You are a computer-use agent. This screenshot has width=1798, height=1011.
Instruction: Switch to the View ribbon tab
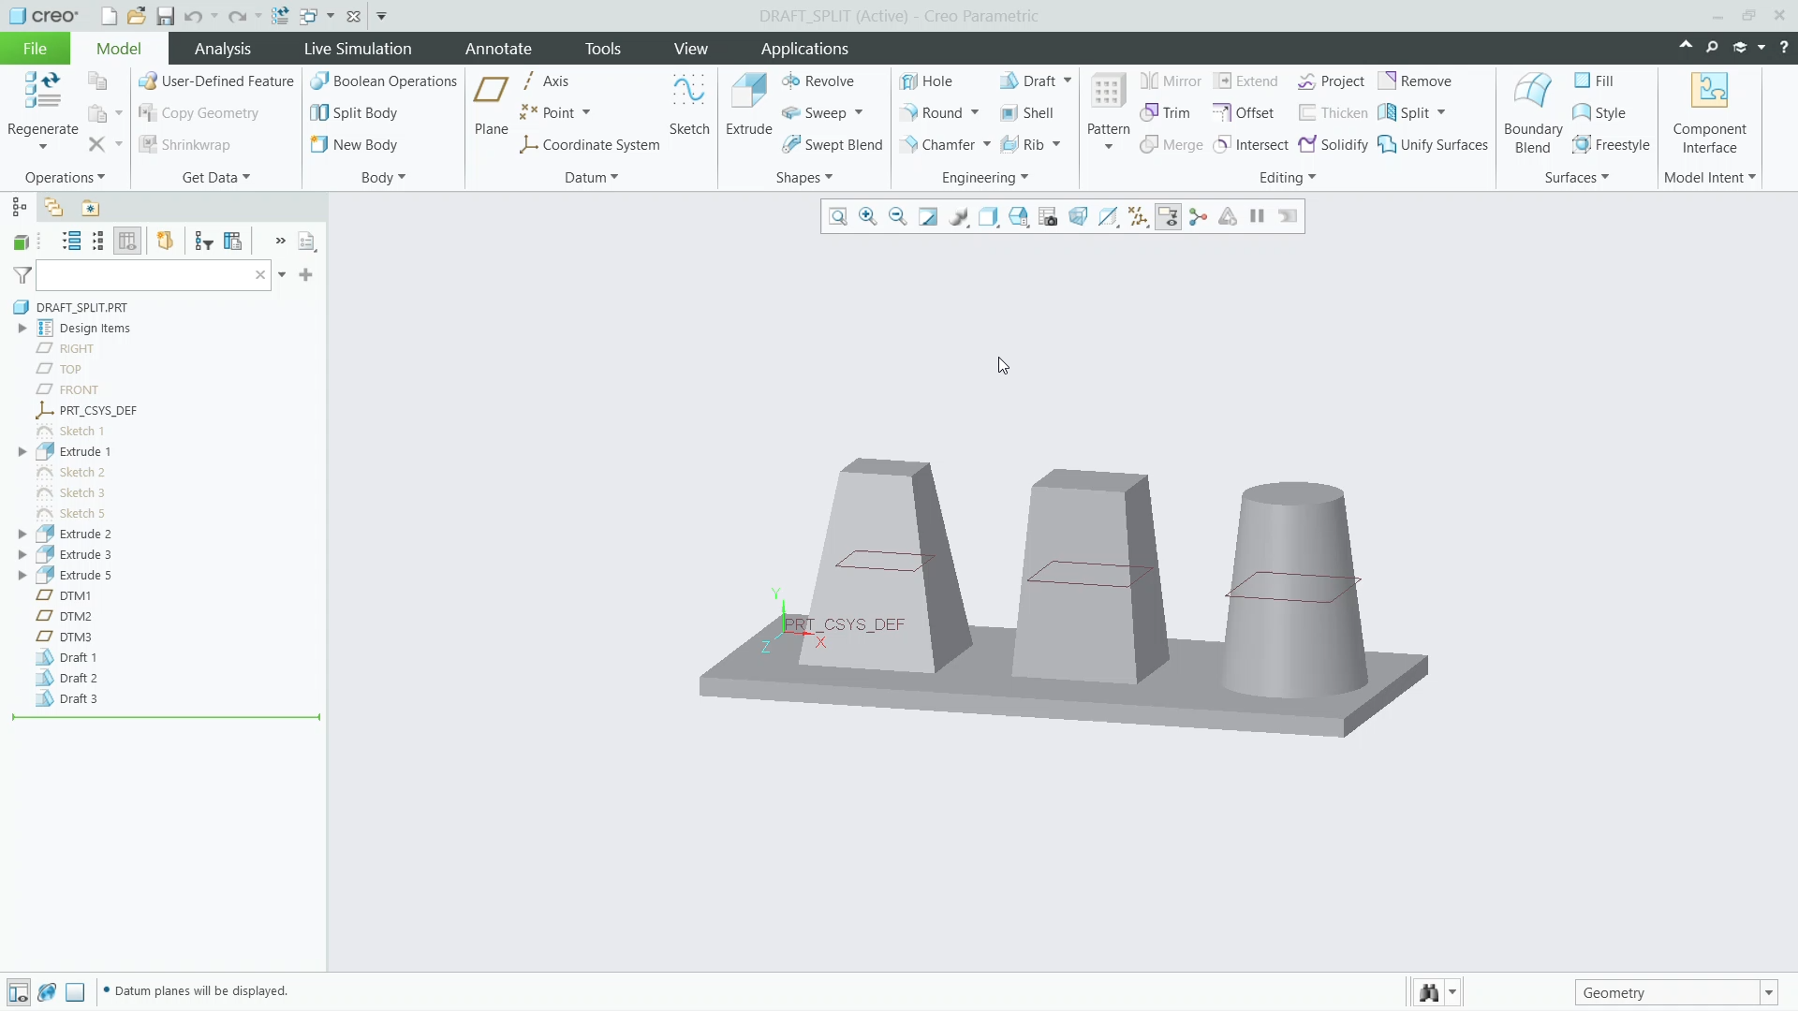click(x=691, y=49)
